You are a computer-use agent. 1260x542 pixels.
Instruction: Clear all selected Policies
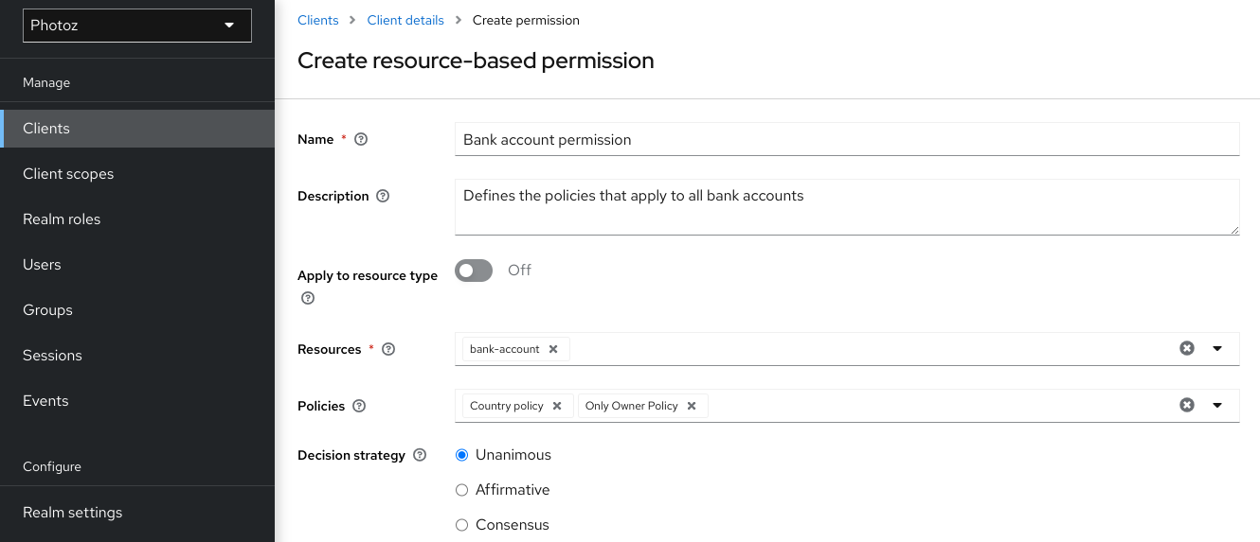coord(1186,405)
